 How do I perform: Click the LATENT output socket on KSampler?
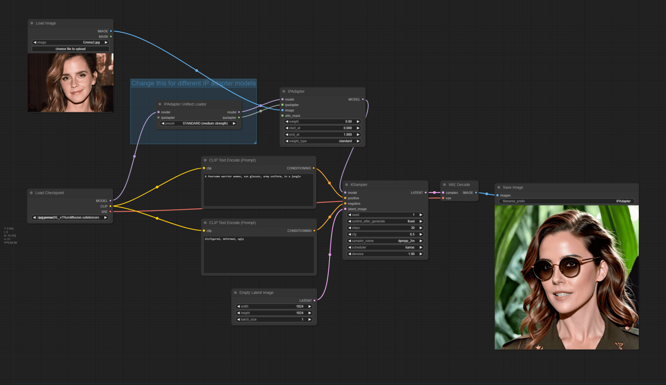pos(426,193)
